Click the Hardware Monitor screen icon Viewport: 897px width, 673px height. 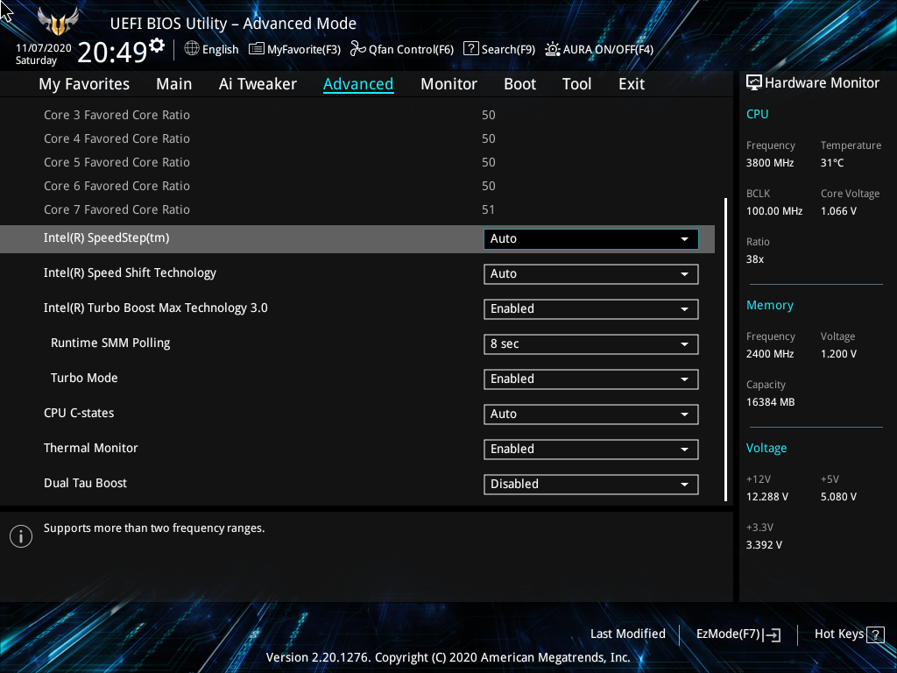tap(754, 83)
